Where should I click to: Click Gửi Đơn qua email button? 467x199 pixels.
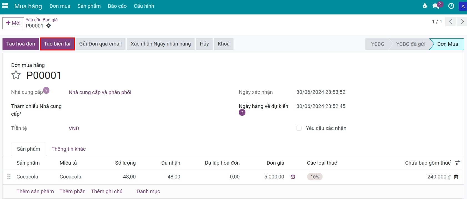101,44
